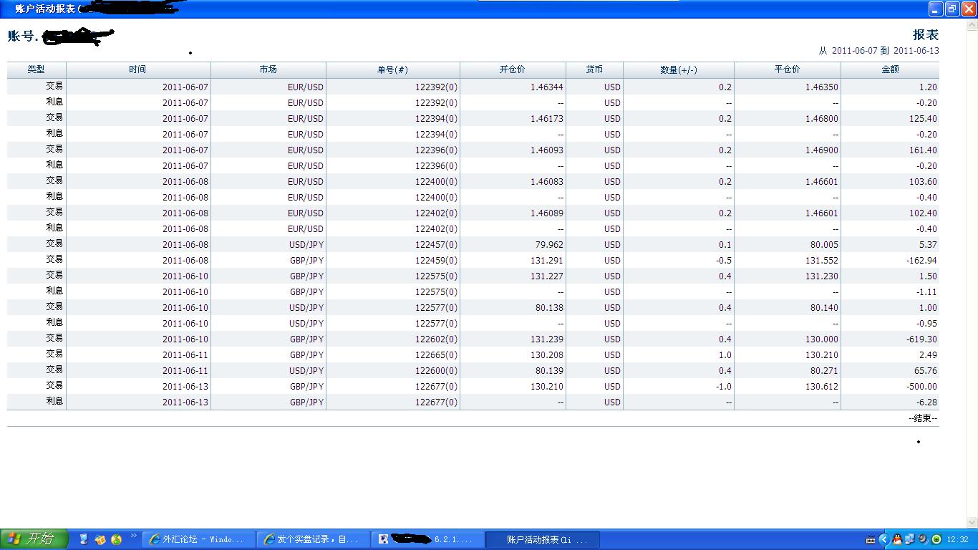Restore down the 账户活动报表 window
The height and width of the screenshot is (550, 978).
pyautogui.click(x=952, y=9)
